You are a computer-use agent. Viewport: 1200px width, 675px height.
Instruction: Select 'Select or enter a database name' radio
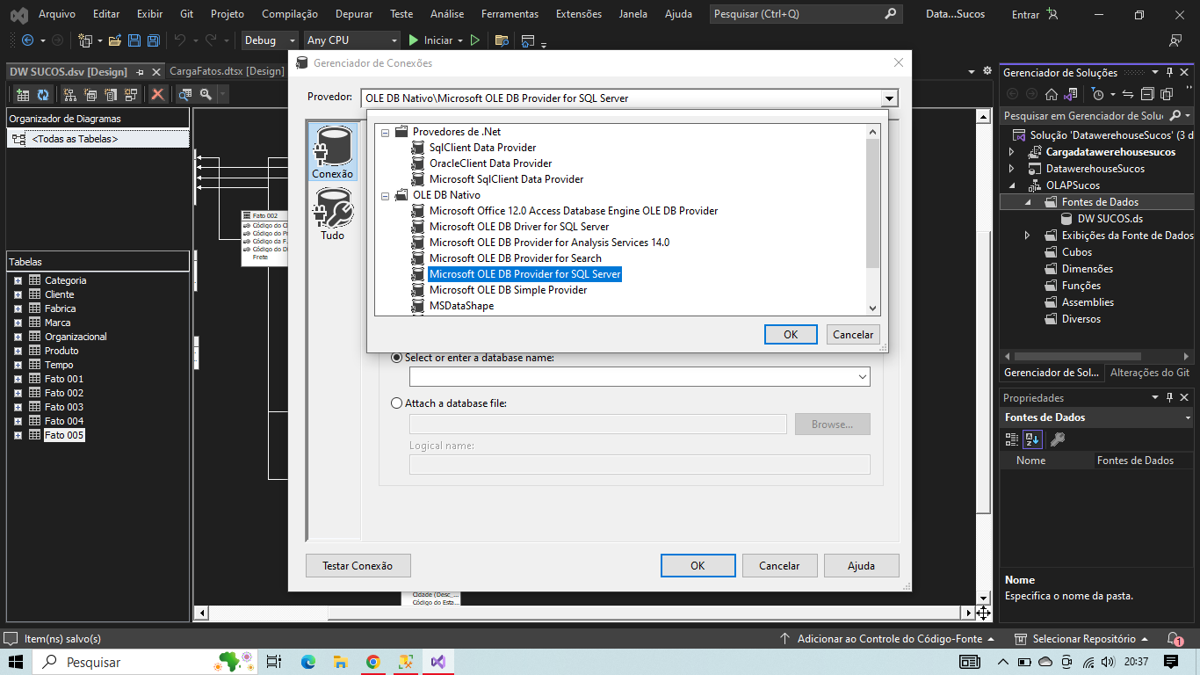tap(397, 358)
